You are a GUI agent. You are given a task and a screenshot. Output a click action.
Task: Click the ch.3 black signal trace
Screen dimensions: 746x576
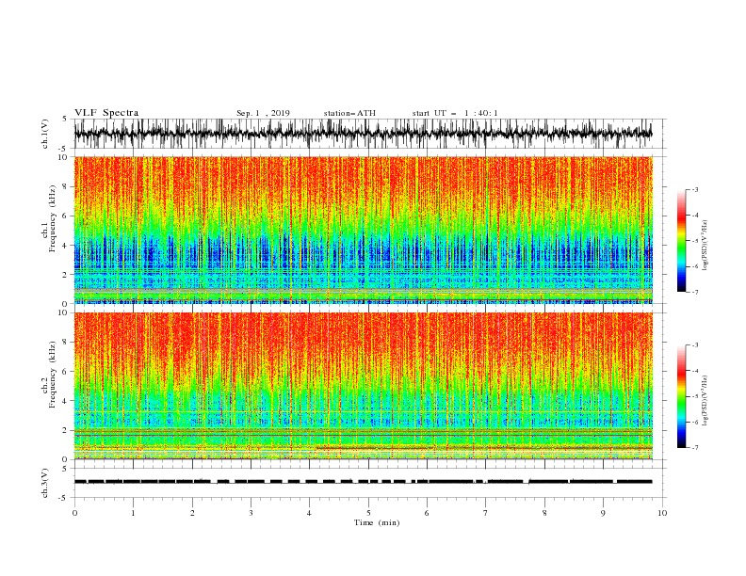tap(364, 482)
